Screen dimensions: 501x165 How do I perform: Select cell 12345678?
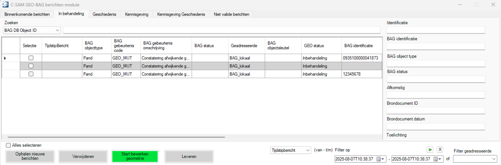(x=362, y=74)
